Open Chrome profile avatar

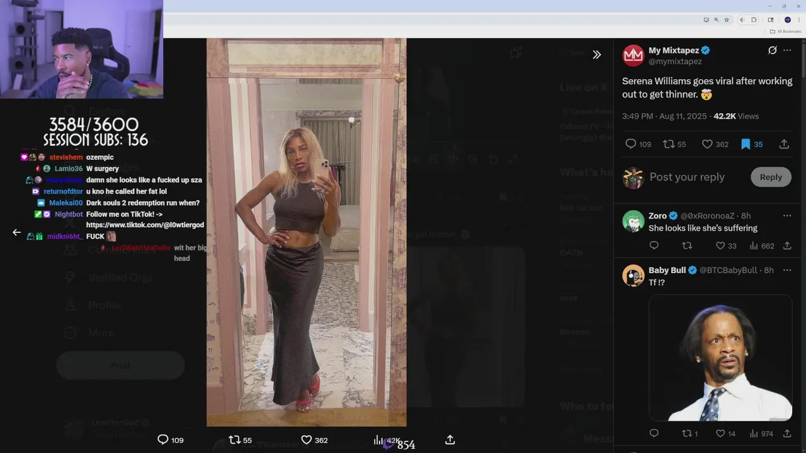[787, 20]
